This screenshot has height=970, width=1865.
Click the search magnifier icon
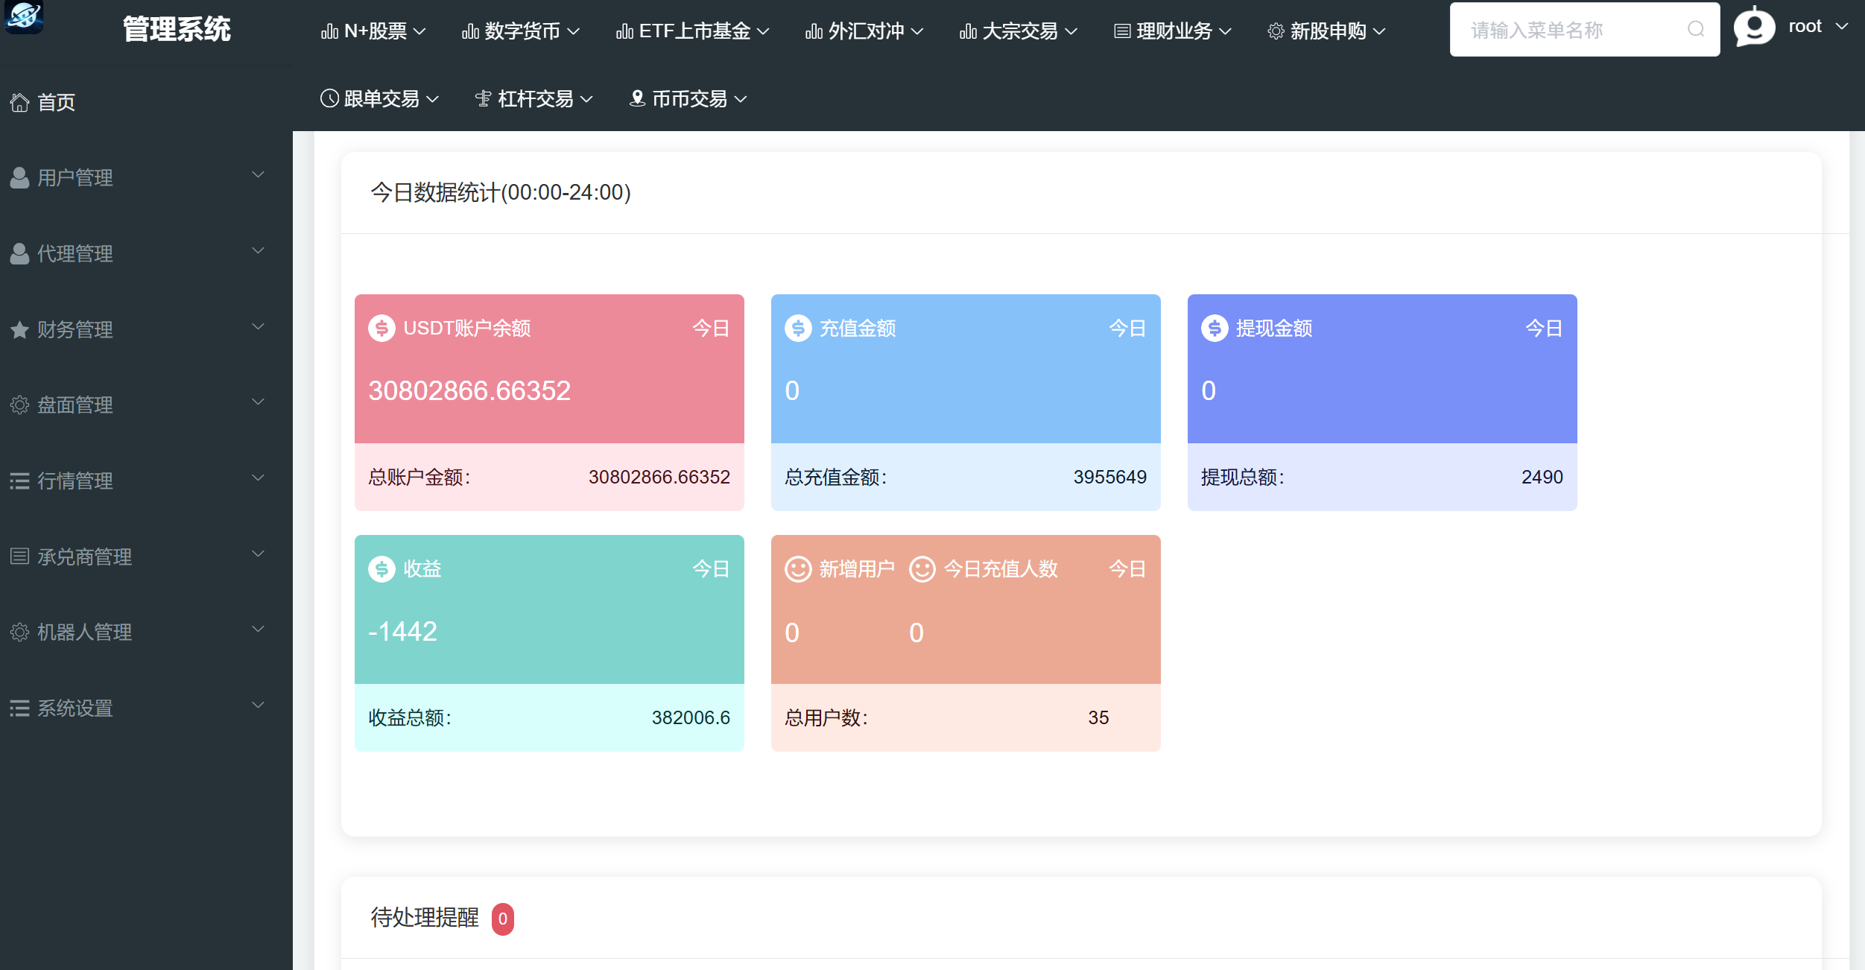[1695, 30]
